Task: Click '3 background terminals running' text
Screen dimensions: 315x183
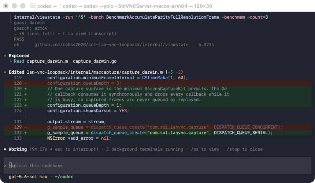Action: (x=145, y=149)
